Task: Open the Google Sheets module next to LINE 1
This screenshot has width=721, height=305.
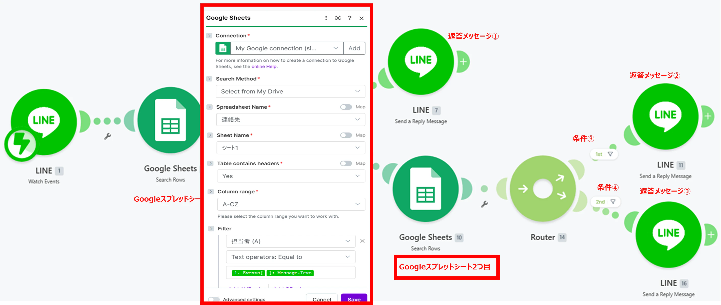Action: pyautogui.click(x=170, y=120)
